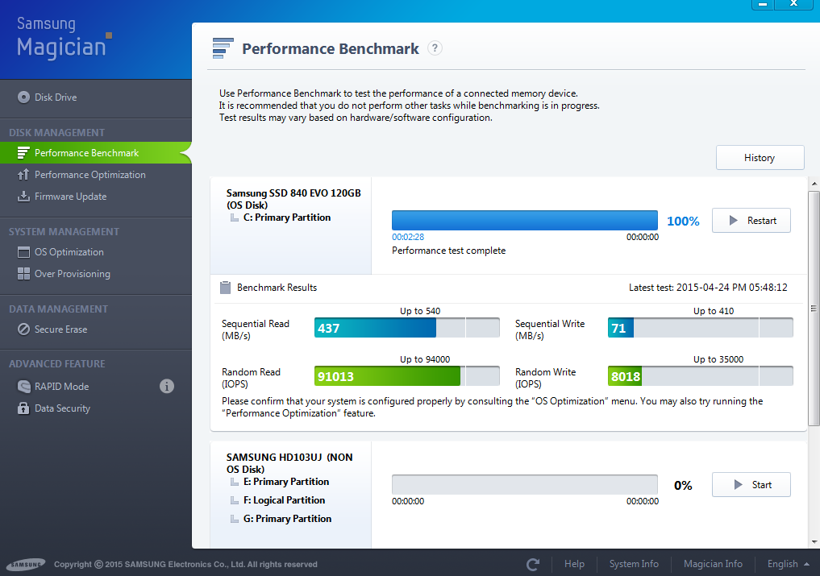Image resolution: width=820 pixels, height=576 pixels.
Task: Click the Disk Drive icon in sidebar
Action: coord(23,97)
